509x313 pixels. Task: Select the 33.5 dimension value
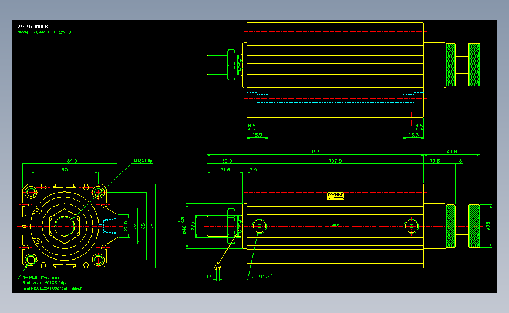[x=227, y=161]
